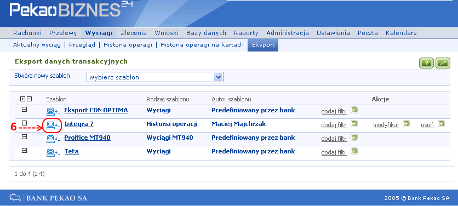Click the 1 do 4 (z 4) pagination text
Image resolution: width=458 pixels, height=206 pixels.
point(30,174)
